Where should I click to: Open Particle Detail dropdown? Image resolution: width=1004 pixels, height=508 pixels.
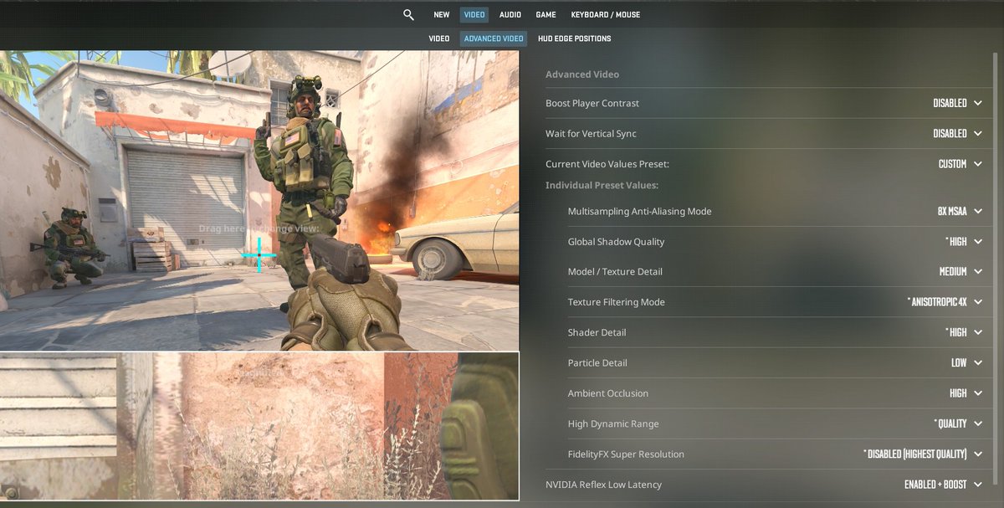[x=967, y=363]
